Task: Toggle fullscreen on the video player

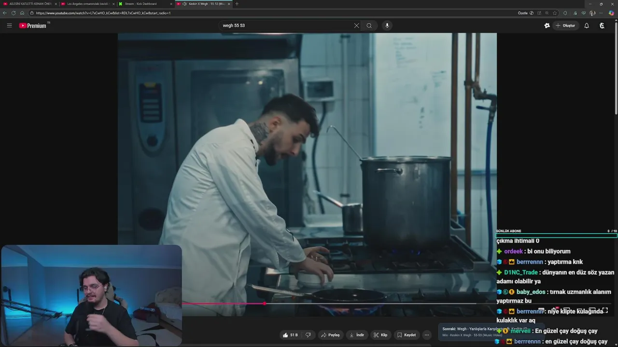Action: click(x=605, y=311)
